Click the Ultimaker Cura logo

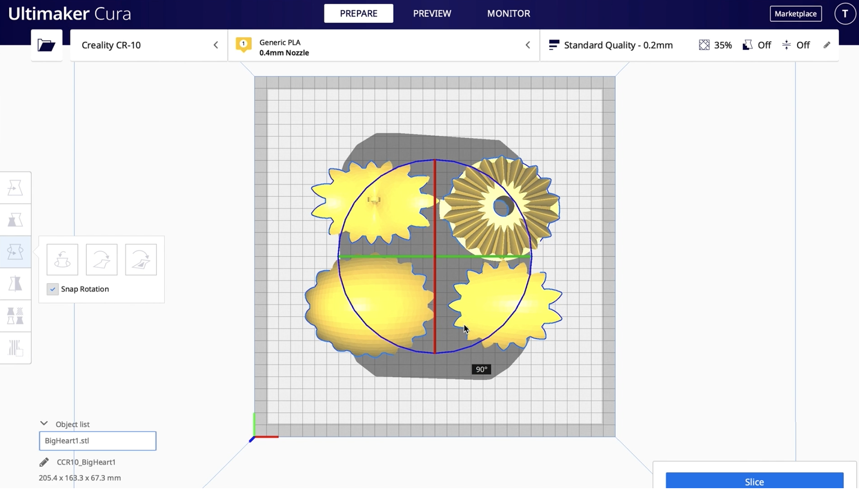click(x=69, y=14)
